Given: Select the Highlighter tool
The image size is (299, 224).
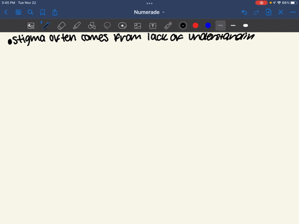Looking at the screenshot, I should click(x=77, y=26).
